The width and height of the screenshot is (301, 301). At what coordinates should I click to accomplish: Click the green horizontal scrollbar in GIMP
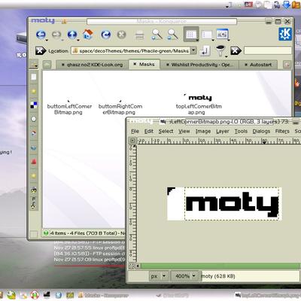point(220,266)
